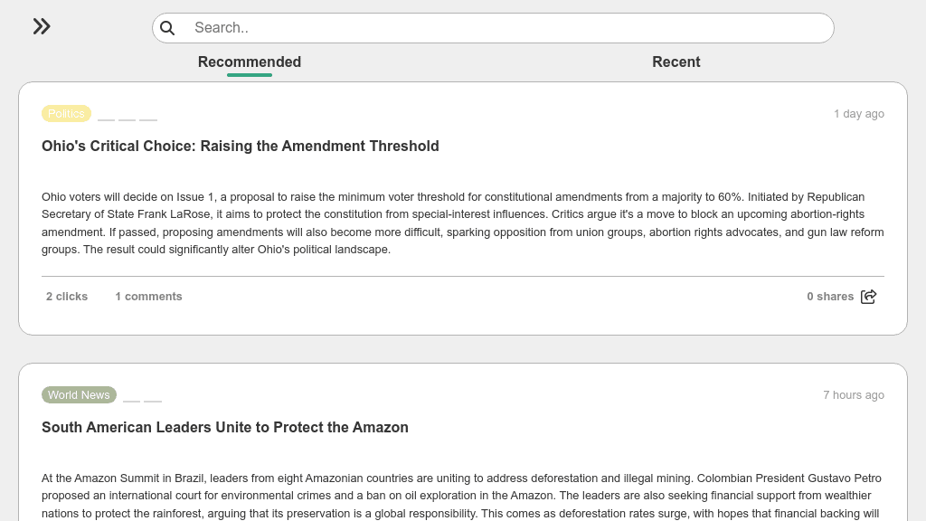Switch to the Recommended tab

tap(250, 62)
